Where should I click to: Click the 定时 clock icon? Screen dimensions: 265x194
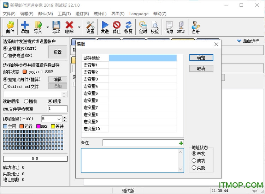(143, 27)
